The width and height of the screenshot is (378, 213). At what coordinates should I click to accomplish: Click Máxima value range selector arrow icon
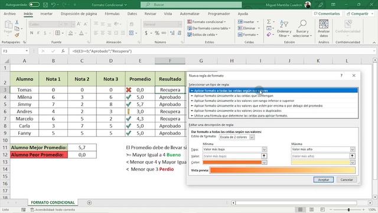click(352, 156)
